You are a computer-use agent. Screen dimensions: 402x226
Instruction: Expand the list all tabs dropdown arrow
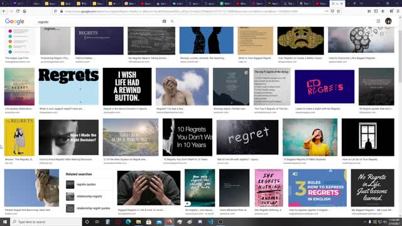coord(362,4)
